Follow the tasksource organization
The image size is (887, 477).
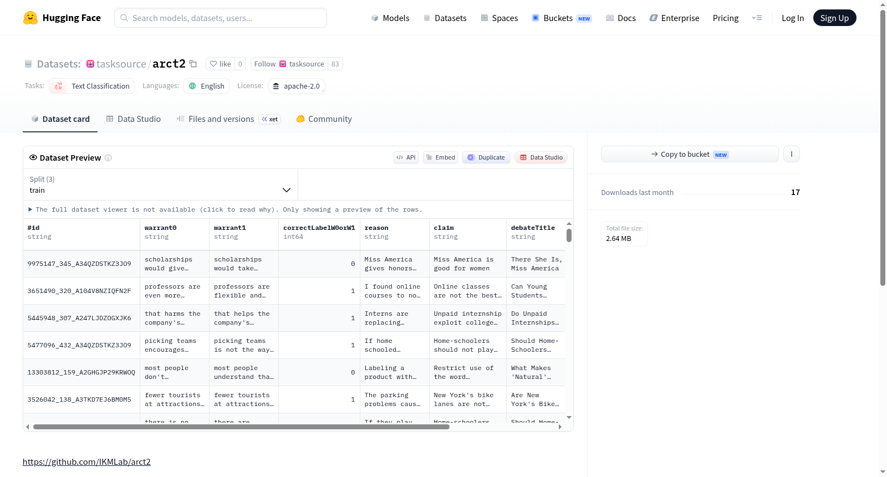click(x=289, y=64)
